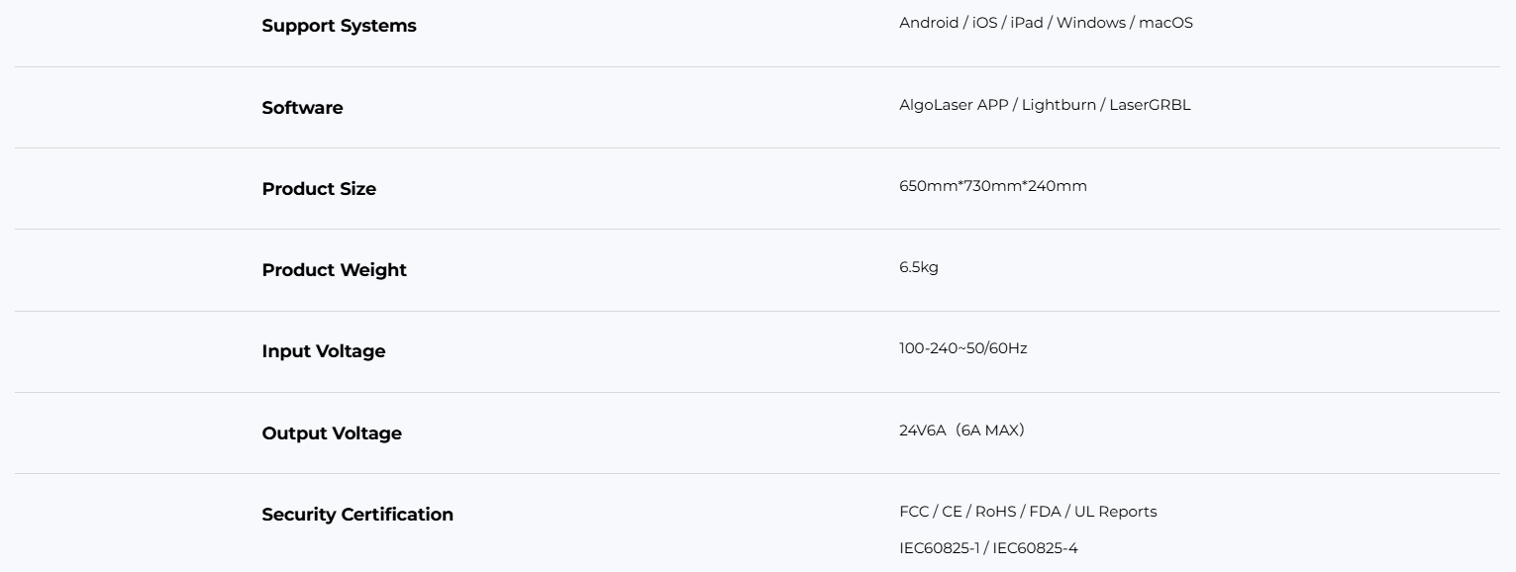Click the Input Voltage row label
Image resolution: width=1516 pixels, height=572 pixels.
click(x=323, y=351)
